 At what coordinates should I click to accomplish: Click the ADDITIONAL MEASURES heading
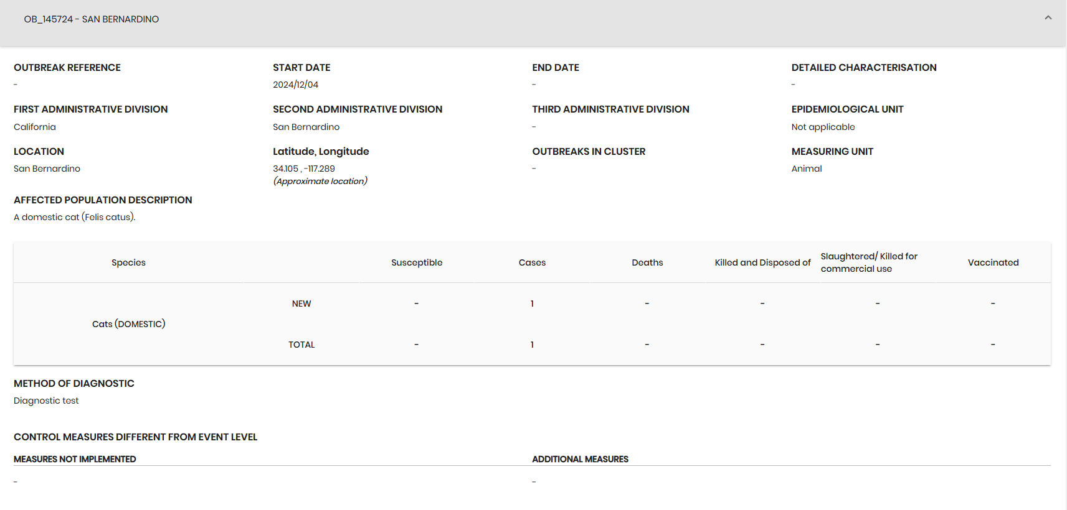580,459
